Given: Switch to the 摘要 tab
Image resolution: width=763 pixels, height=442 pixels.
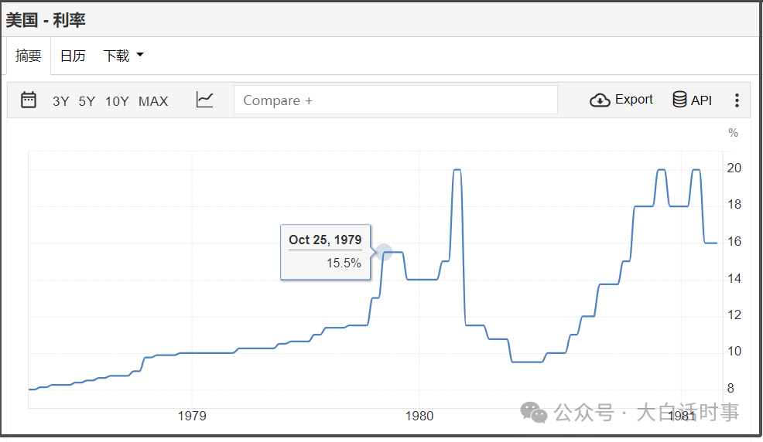Looking at the screenshot, I should coord(29,56).
